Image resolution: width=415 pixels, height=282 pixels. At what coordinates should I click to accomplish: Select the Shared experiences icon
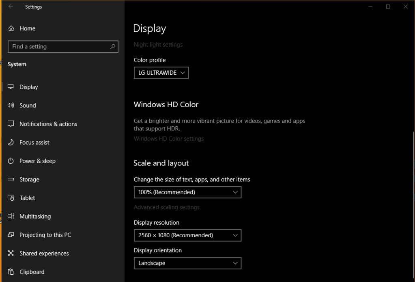(x=11, y=253)
